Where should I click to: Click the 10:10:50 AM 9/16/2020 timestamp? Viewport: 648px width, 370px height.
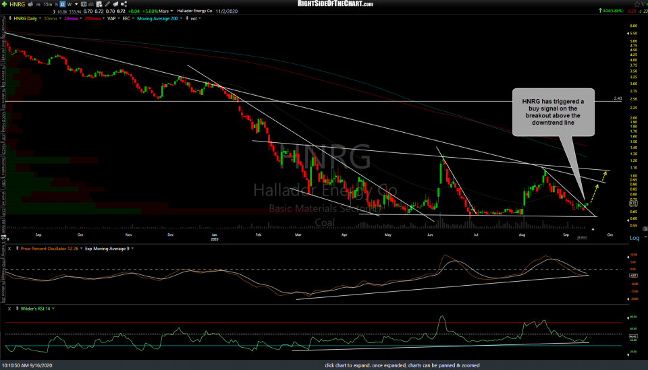pyautogui.click(x=27, y=365)
